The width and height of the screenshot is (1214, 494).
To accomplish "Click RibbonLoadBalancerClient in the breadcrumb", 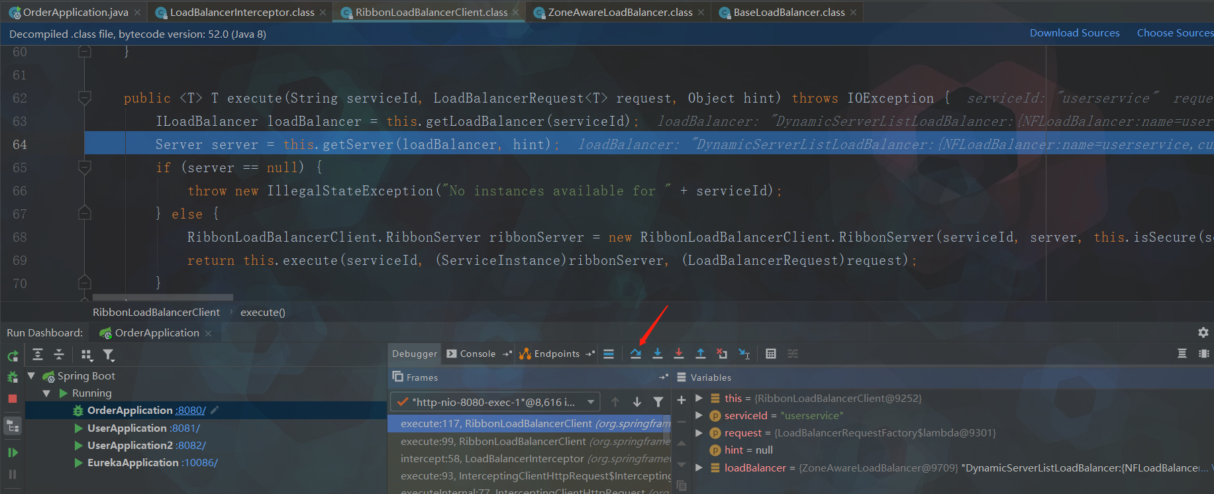I will 156,312.
